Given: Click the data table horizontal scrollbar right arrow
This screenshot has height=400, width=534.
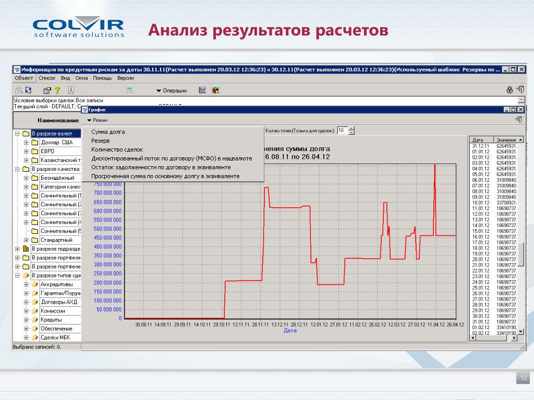Looking at the screenshot, I should 515,337.
